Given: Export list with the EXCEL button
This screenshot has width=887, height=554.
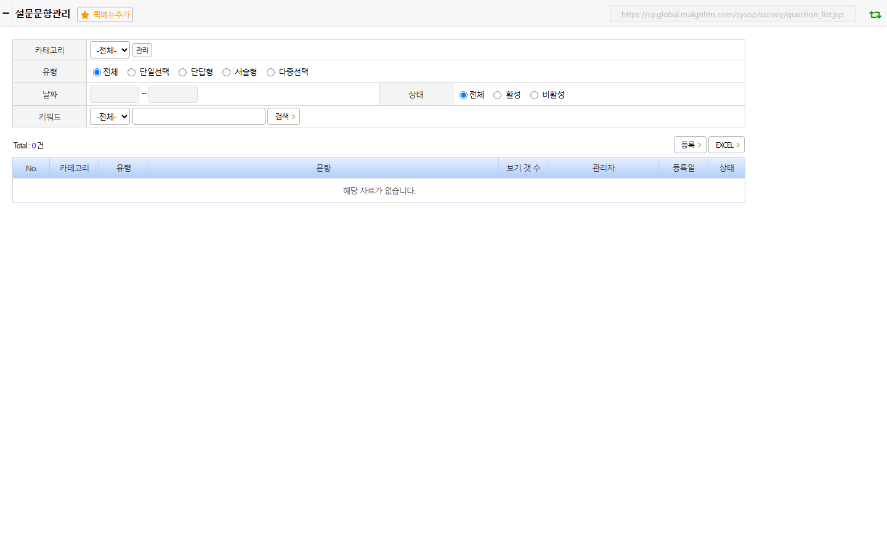Looking at the screenshot, I should coord(727,145).
